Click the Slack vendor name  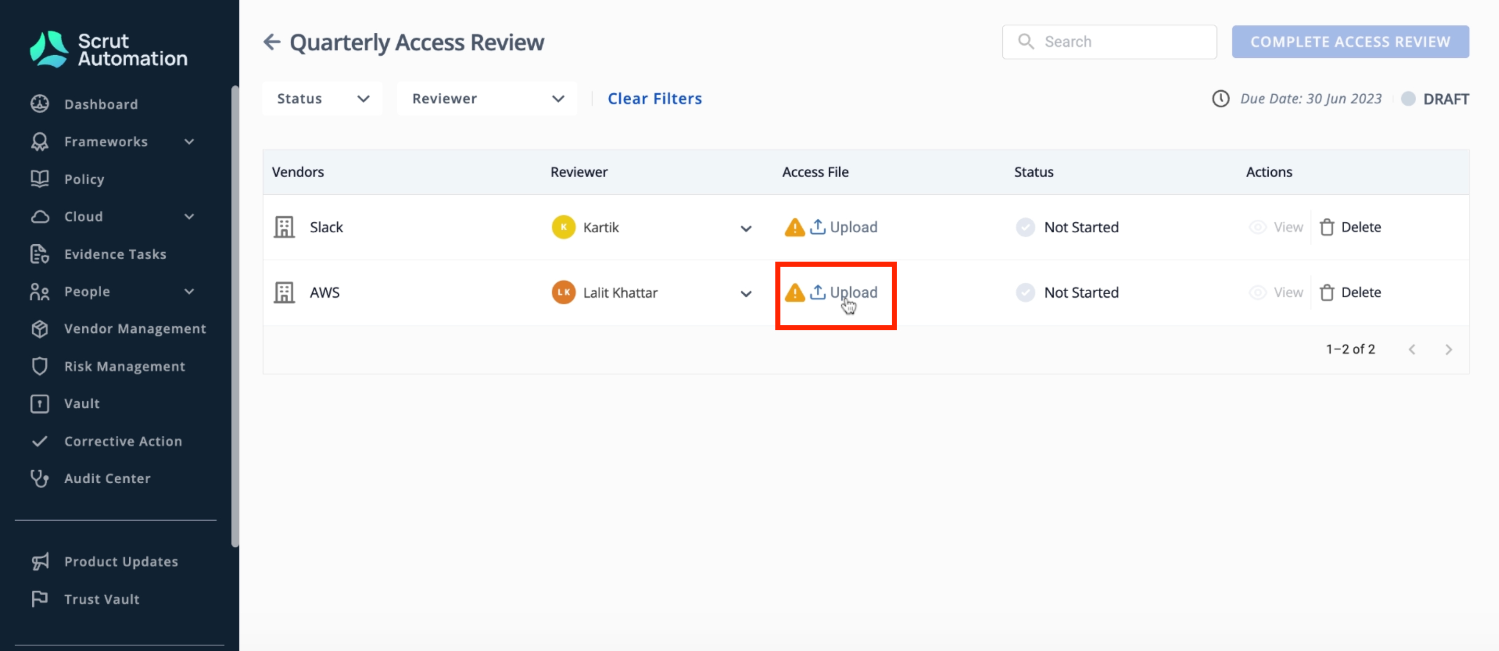coord(326,227)
